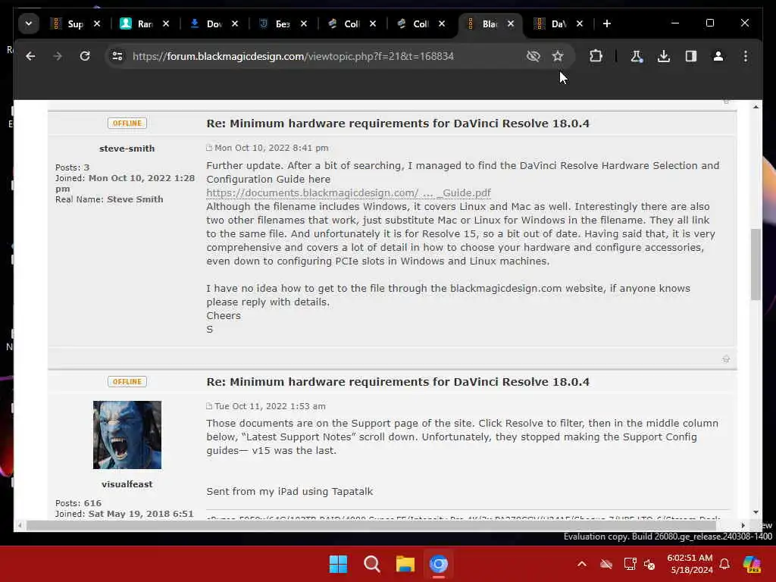
Task: Click visualfeast's avatar image
Action: coord(127,435)
